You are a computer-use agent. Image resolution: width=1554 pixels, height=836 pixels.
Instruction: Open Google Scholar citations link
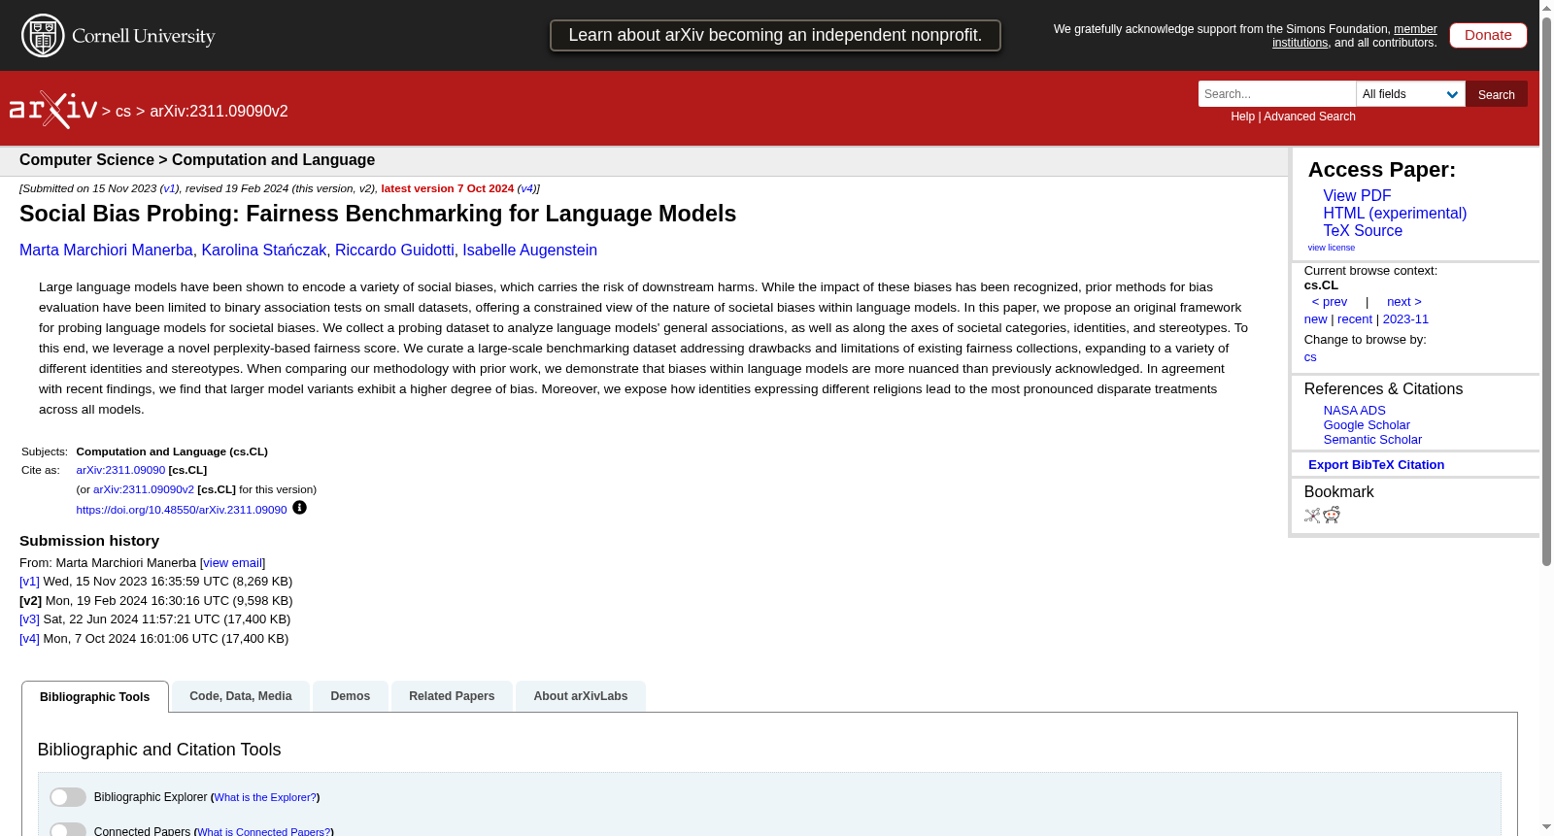1367,425
